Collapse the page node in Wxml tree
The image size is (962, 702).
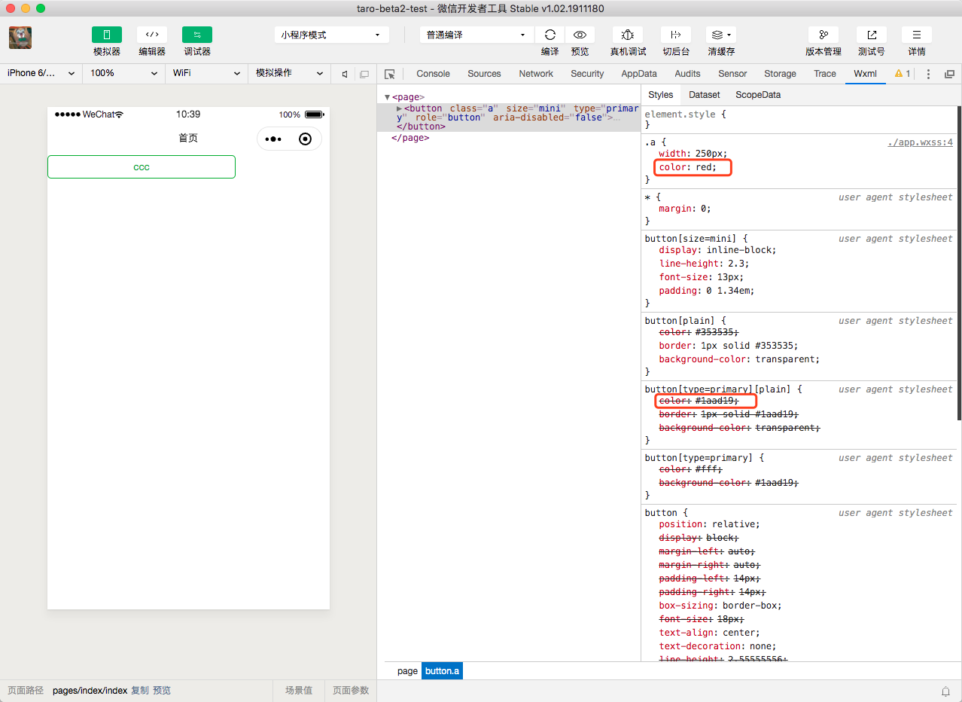387,97
